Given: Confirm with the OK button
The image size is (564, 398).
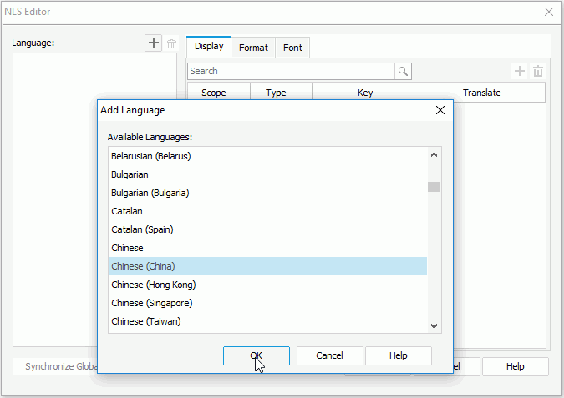Looking at the screenshot, I should [x=257, y=355].
